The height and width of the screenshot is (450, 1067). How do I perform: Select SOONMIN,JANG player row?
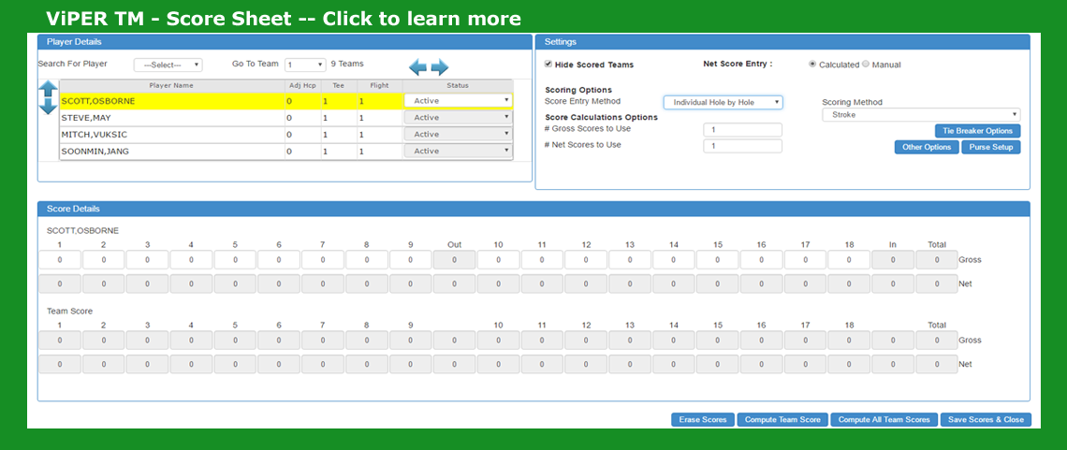pyautogui.click(x=286, y=151)
